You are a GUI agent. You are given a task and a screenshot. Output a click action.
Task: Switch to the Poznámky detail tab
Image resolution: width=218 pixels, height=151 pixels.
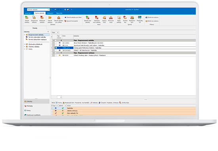[x=78, y=103]
